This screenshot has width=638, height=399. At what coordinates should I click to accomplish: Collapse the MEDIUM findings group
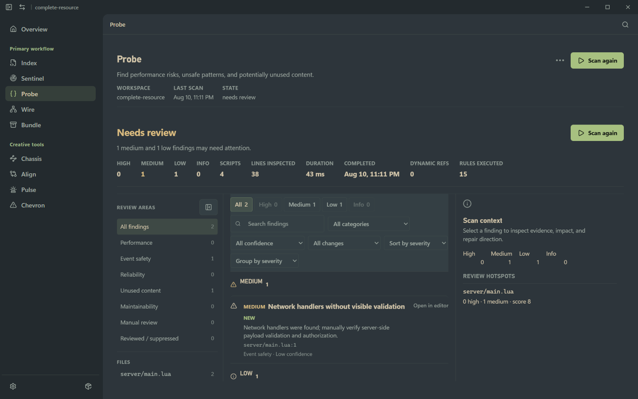pyautogui.click(x=339, y=283)
